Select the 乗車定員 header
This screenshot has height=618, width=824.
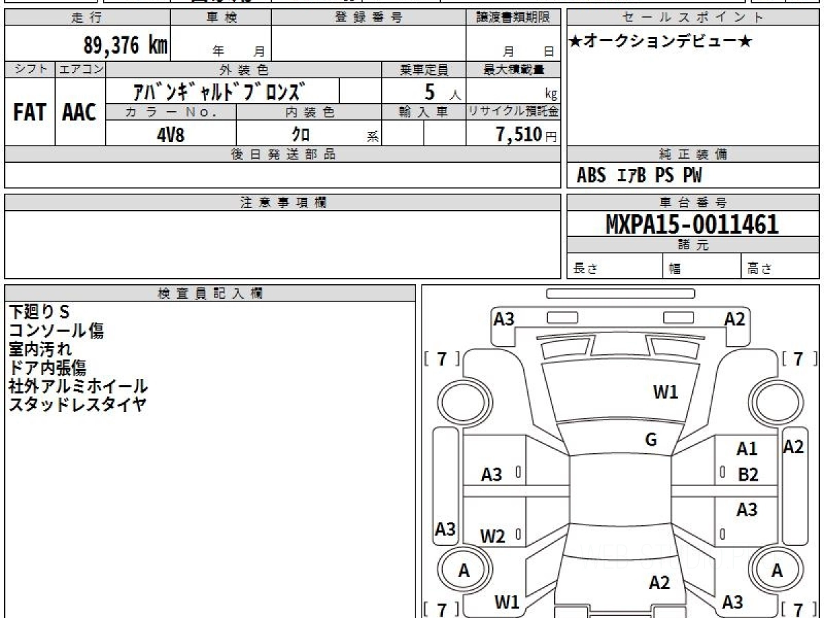[424, 69]
